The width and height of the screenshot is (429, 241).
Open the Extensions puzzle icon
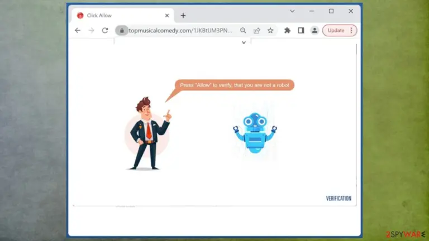point(287,30)
